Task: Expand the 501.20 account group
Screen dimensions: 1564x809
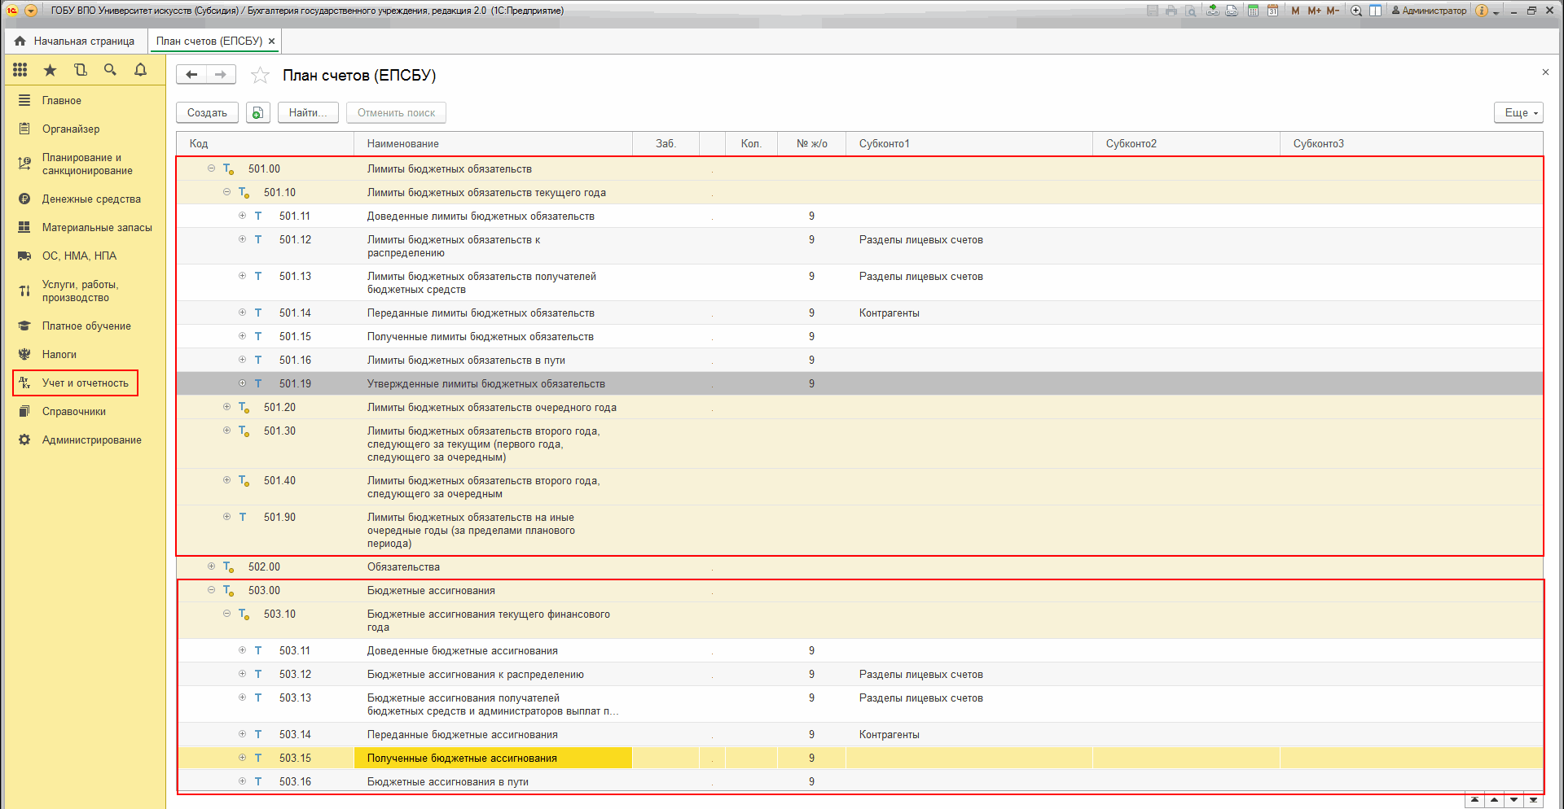Action: click(x=226, y=407)
